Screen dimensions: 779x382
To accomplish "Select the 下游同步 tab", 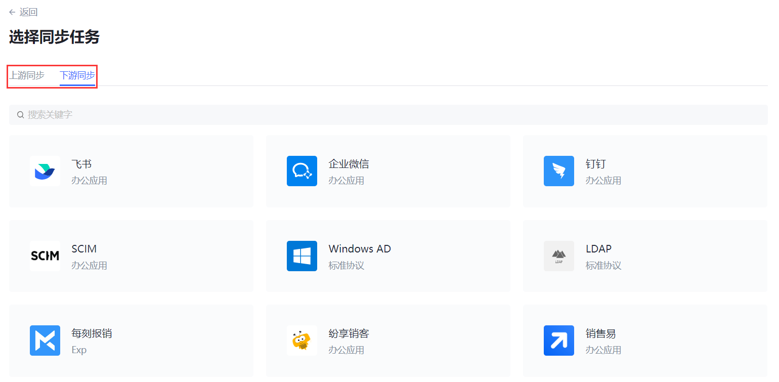I will pyautogui.click(x=77, y=75).
